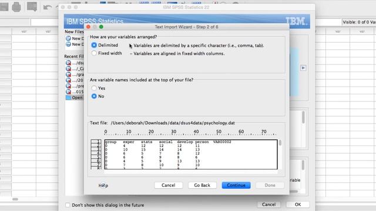
Task: Click the Open folder icon in recent files
Action: 68,98
